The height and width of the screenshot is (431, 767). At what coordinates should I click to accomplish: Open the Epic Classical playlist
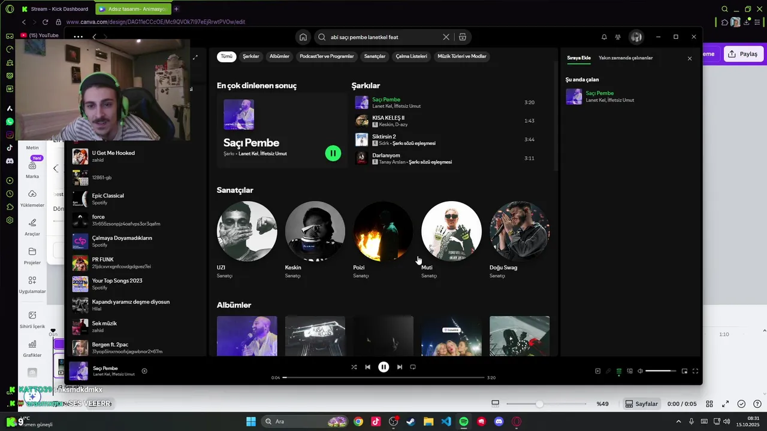coord(137,199)
